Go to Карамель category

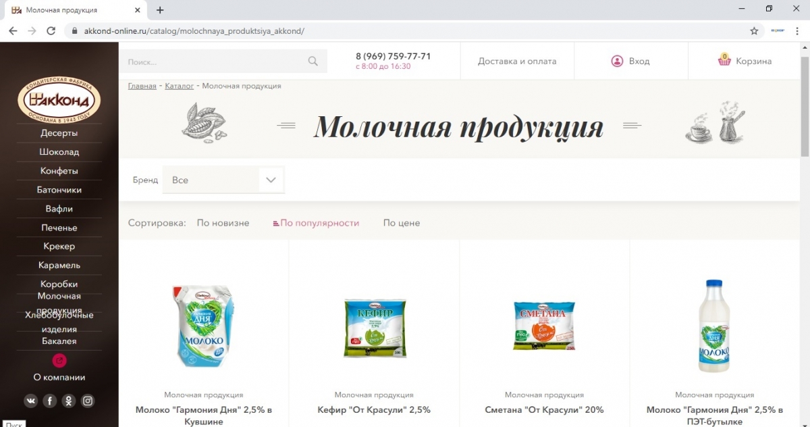pos(59,266)
